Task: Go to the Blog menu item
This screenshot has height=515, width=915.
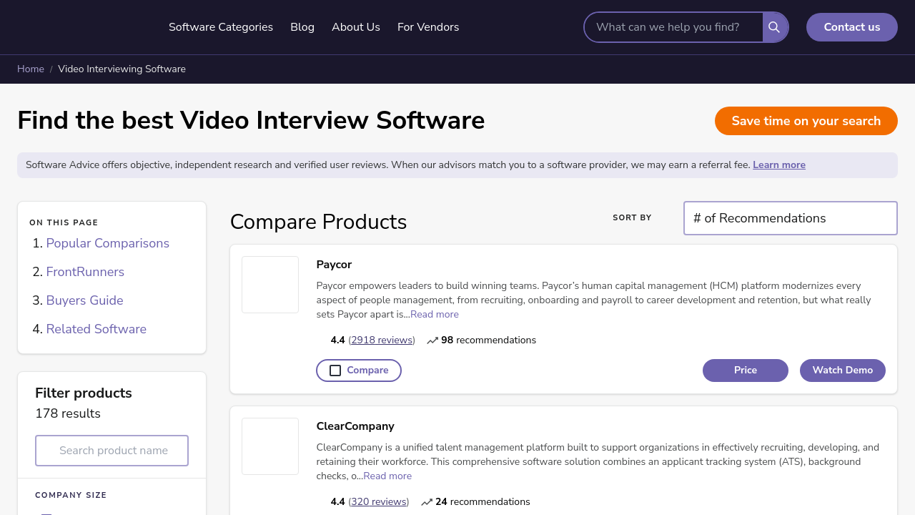Action: [302, 27]
